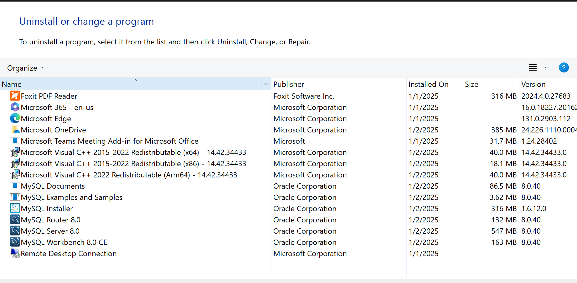Sort by the Size column header
Image resolution: width=577 pixels, height=283 pixels.
(x=491, y=84)
